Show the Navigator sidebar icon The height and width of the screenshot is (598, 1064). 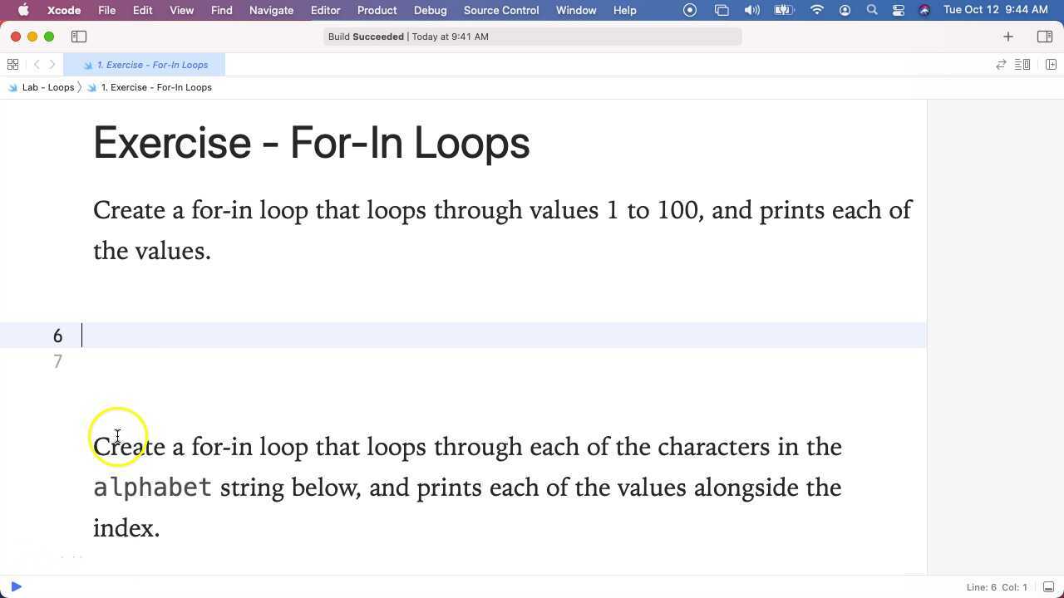tap(79, 37)
